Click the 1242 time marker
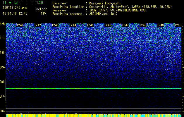Image resolution: width=184 pixels, height=117 pixels. (x=38, y=25)
